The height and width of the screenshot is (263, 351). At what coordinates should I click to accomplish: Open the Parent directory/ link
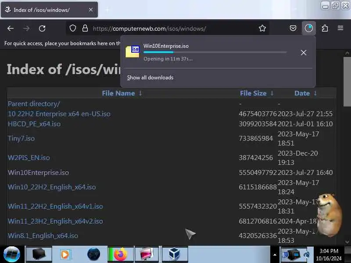tap(34, 104)
